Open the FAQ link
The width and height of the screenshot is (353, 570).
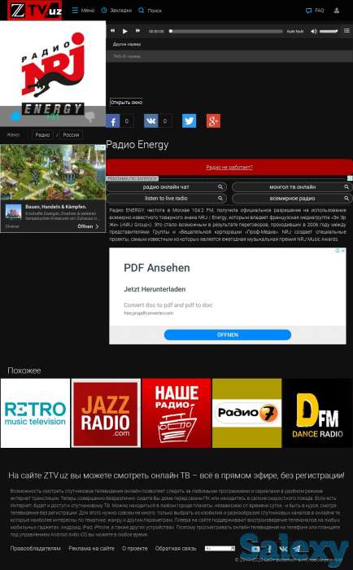[x=315, y=11]
